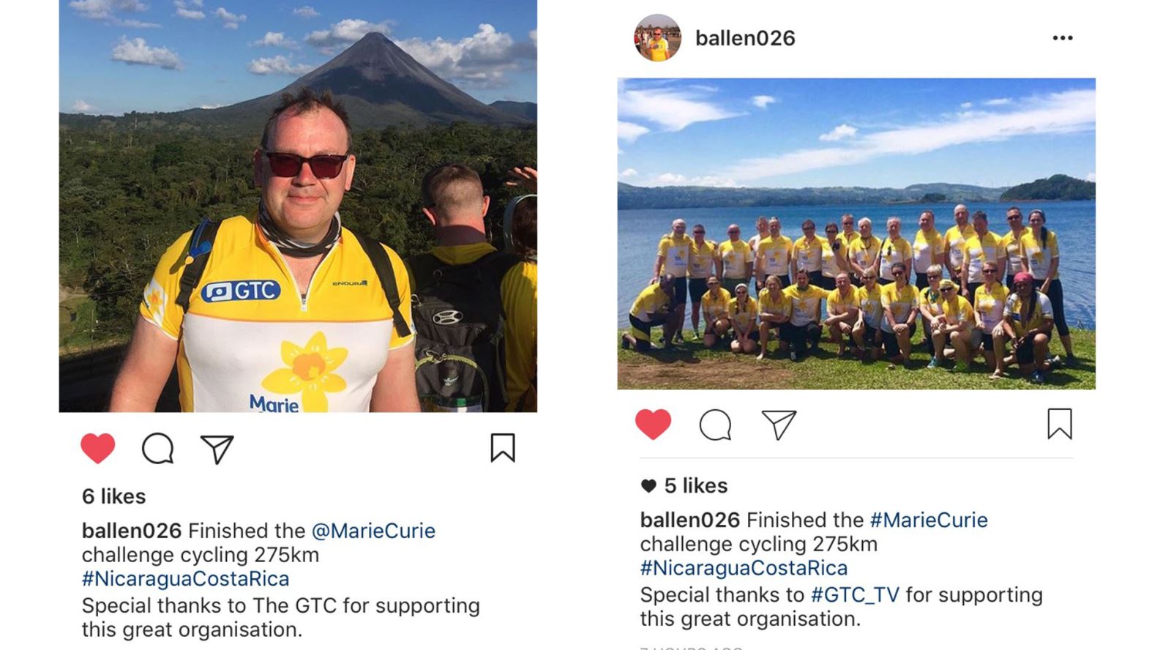Open the volcano selfie photo

tap(298, 206)
